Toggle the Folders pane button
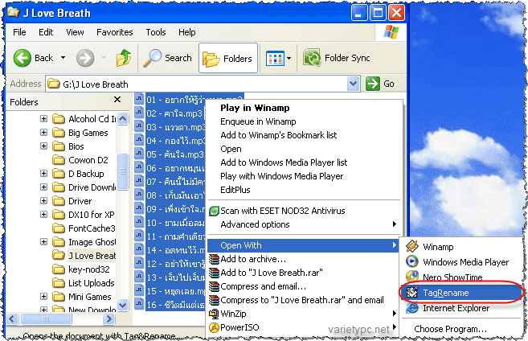 228,58
